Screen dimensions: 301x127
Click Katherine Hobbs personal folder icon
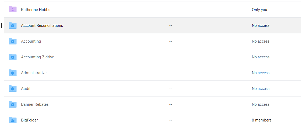13,9
